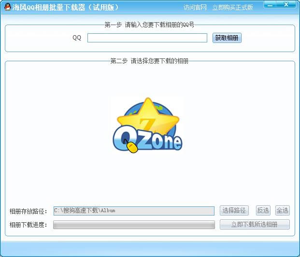Click the 第一步 instruction heading
Viewport: 300px width, 257px height.
tap(149, 25)
